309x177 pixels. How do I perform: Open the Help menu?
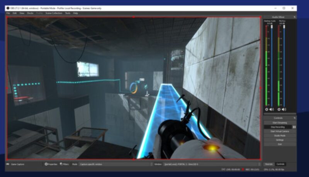75,13
